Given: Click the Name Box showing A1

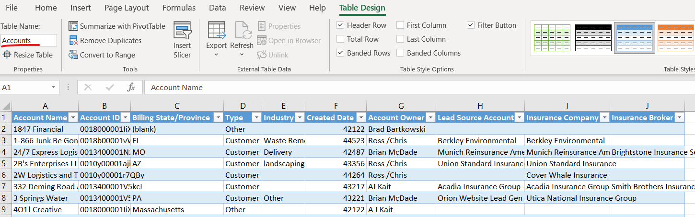Looking at the screenshot, I should tap(24, 87).
